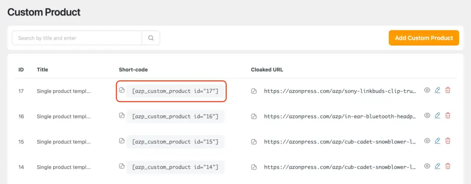Click the Short-code column header

[x=133, y=70]
